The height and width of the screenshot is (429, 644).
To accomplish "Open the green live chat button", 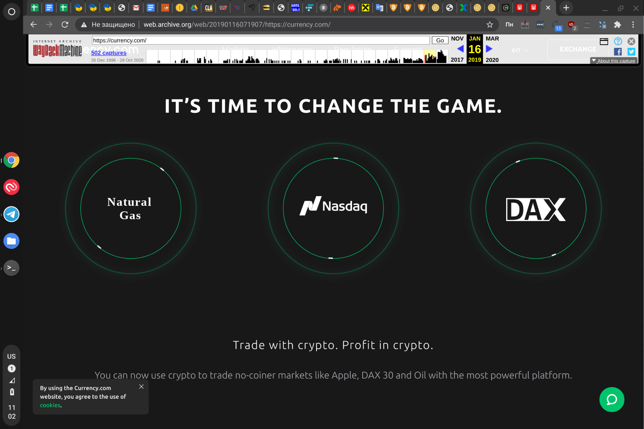I will pyautogui.click(x=611, y=399).
